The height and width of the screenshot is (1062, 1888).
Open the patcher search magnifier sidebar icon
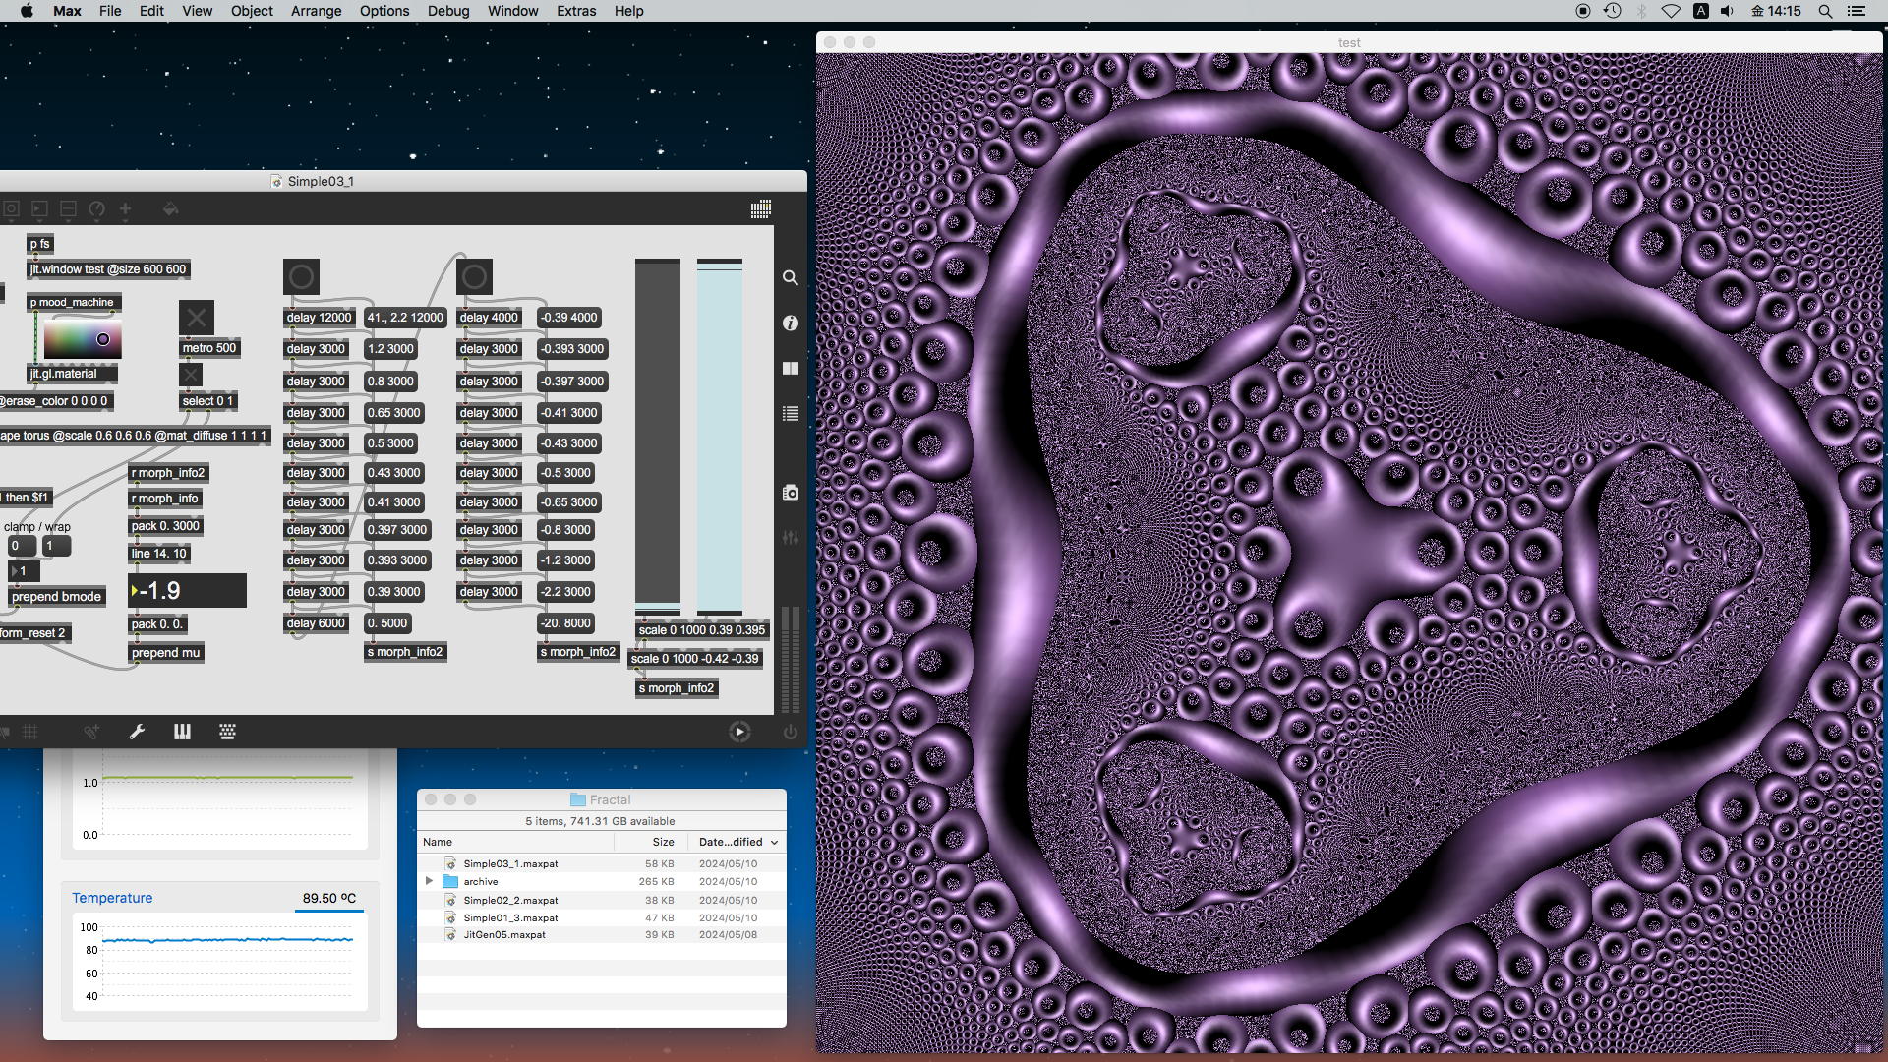click(790, 278)
